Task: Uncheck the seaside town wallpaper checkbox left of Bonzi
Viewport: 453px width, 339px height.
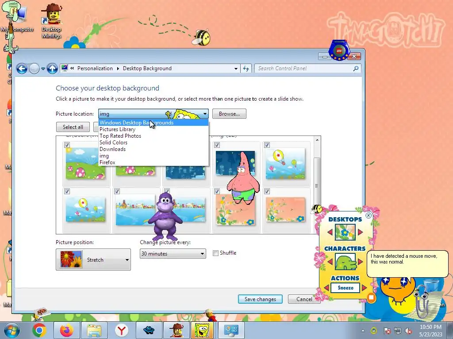Action: (x=117, y=192)
